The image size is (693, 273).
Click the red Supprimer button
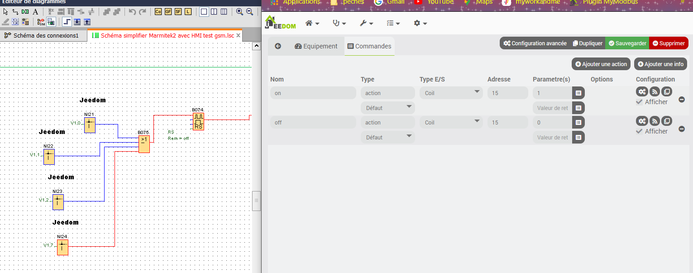[669, 43]
